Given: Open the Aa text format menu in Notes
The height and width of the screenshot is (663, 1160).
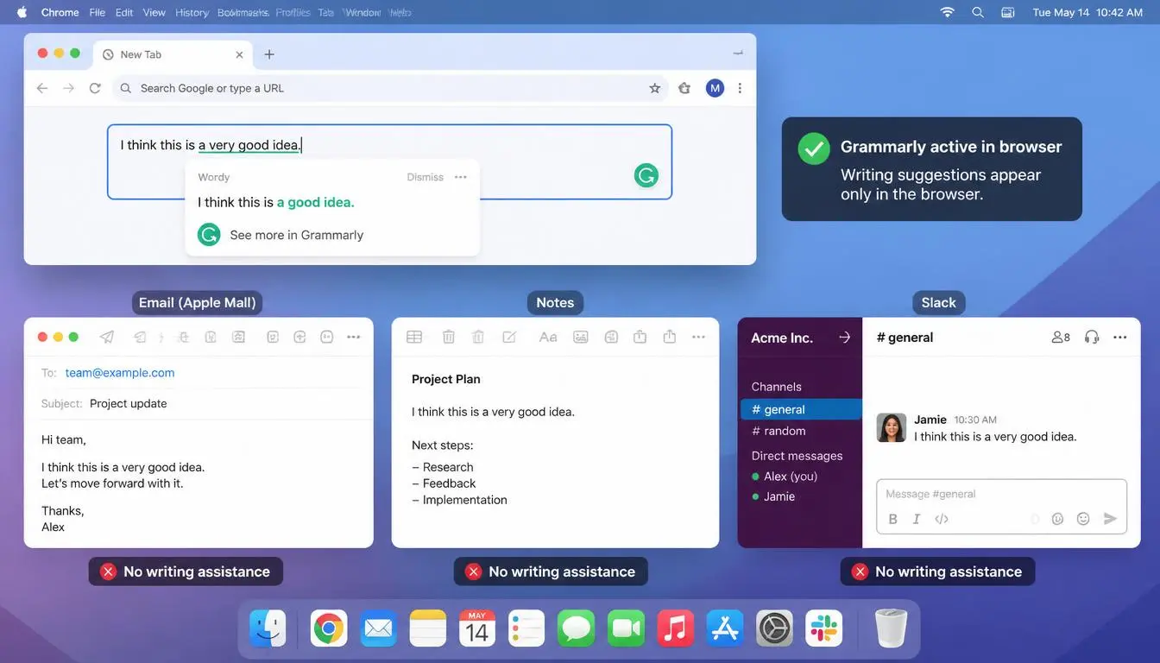Looking at the screenshot, I should [548, 337].
